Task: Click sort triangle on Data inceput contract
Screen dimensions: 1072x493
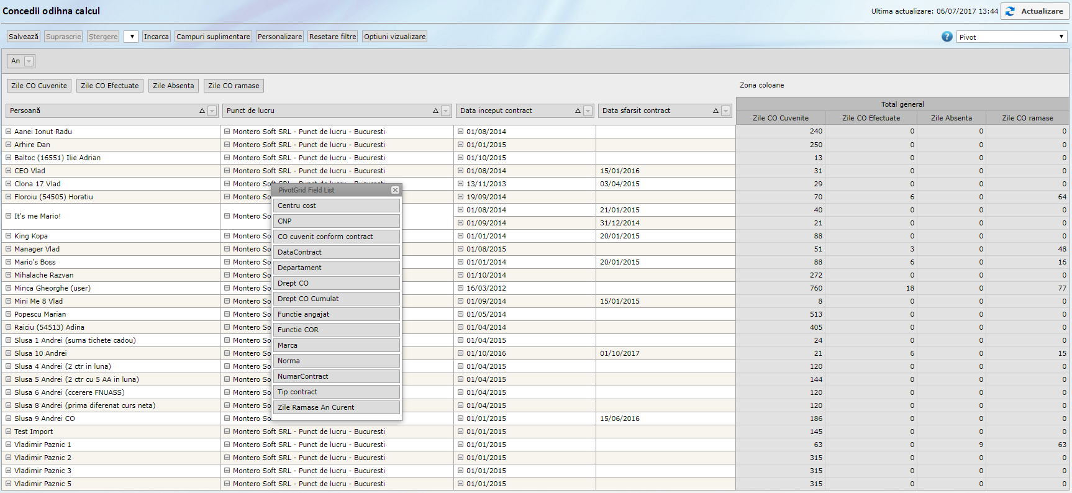Action: click(578, 111)
